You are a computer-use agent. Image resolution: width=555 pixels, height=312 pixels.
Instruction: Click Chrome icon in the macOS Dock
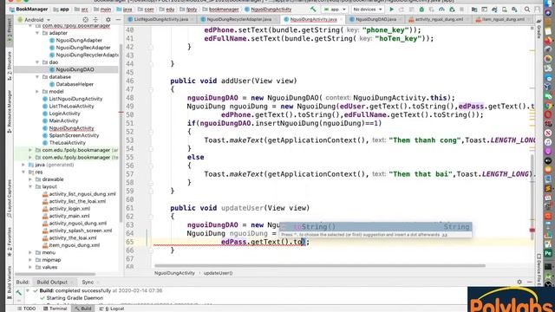[548, 105]
